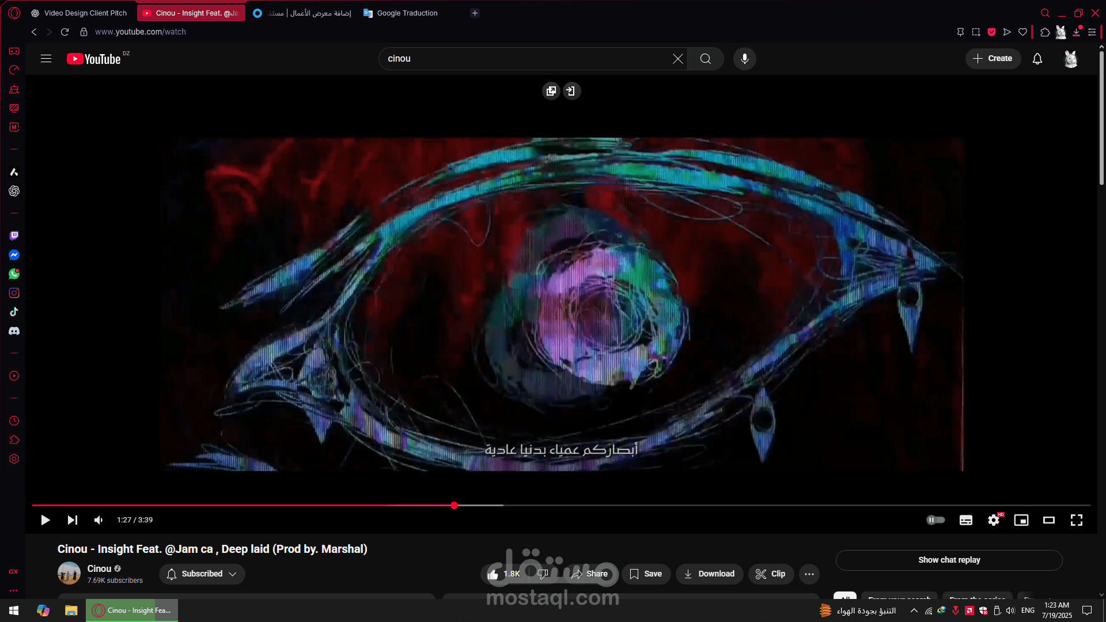Image resolution: width=1106 pixels, height=622 pixels.
Task: Open ChatGPT in the Opera sidebar
Action: point(14,191)
